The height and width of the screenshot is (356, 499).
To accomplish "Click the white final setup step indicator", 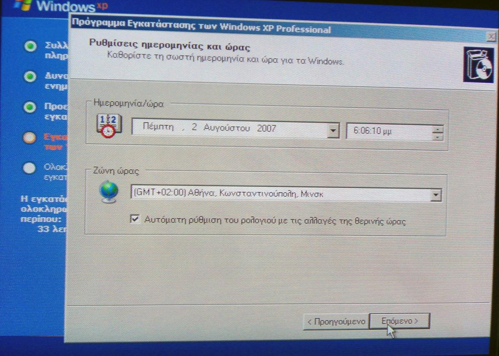I will click(x=29, y=168).
